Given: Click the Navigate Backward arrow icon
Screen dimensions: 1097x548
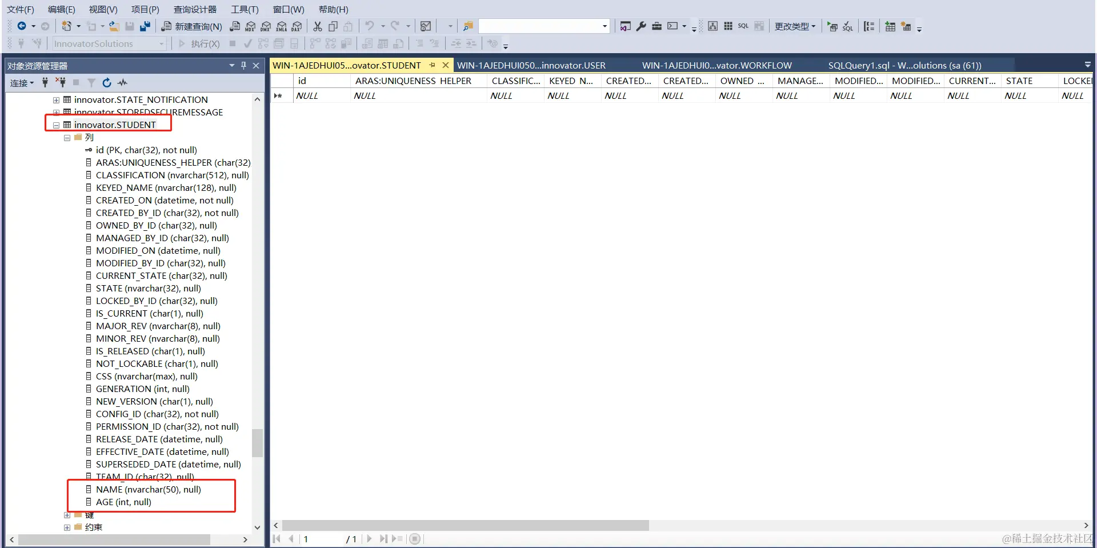Looking at the screenshot, I should click(22, 26).
